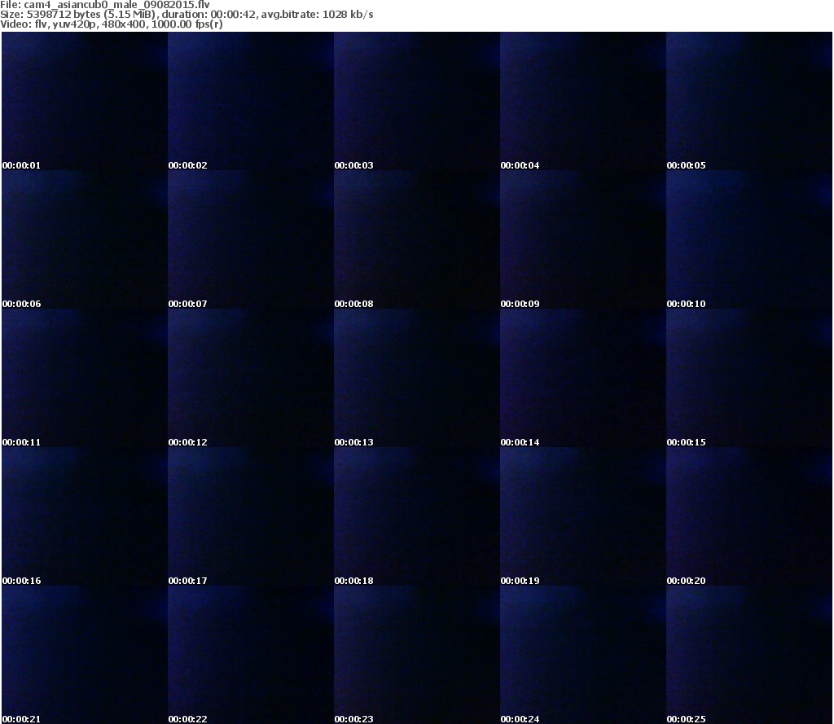
Task: Click the 'Video: flv, yuv420p, 480x400' line
Action: [112, 24]
